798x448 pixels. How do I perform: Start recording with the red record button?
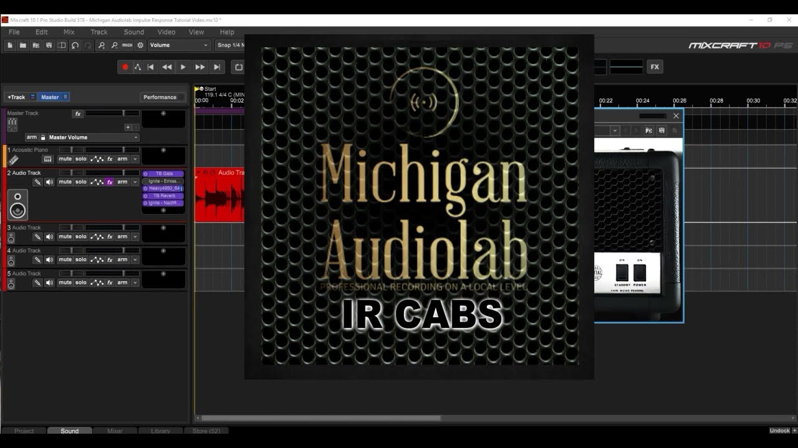click(125, 67)
